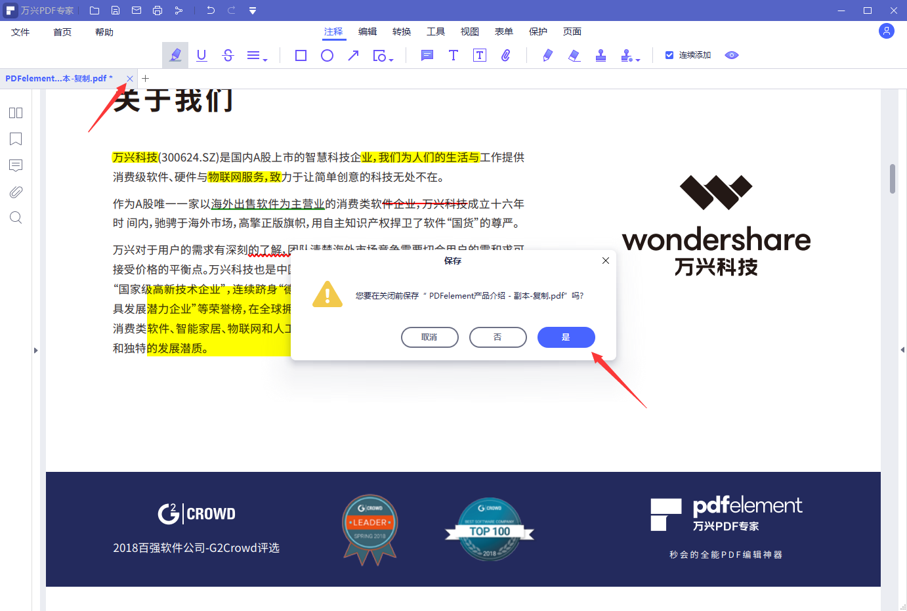
Task: Enable the 连续添加 checkbox
Action: click(670, 55)
